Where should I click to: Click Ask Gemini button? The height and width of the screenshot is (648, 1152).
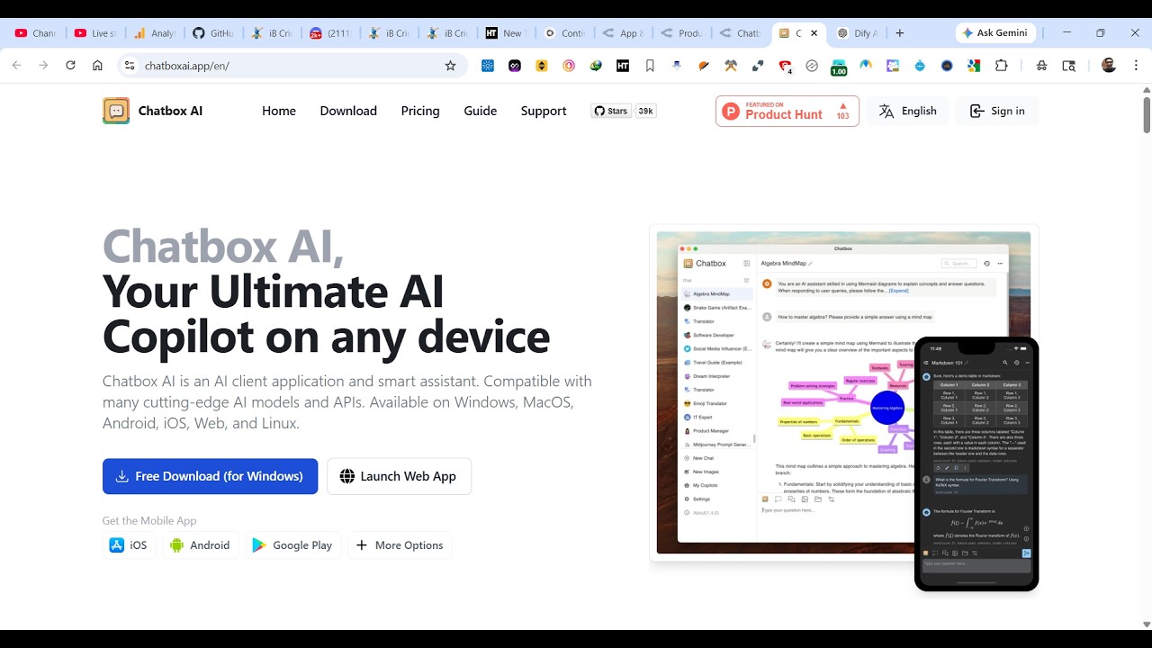(x=996, y=32)
